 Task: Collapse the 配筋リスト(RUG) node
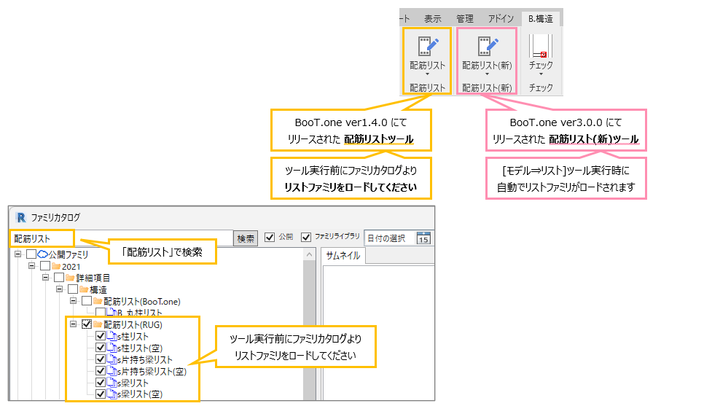(x=73, y=324)
